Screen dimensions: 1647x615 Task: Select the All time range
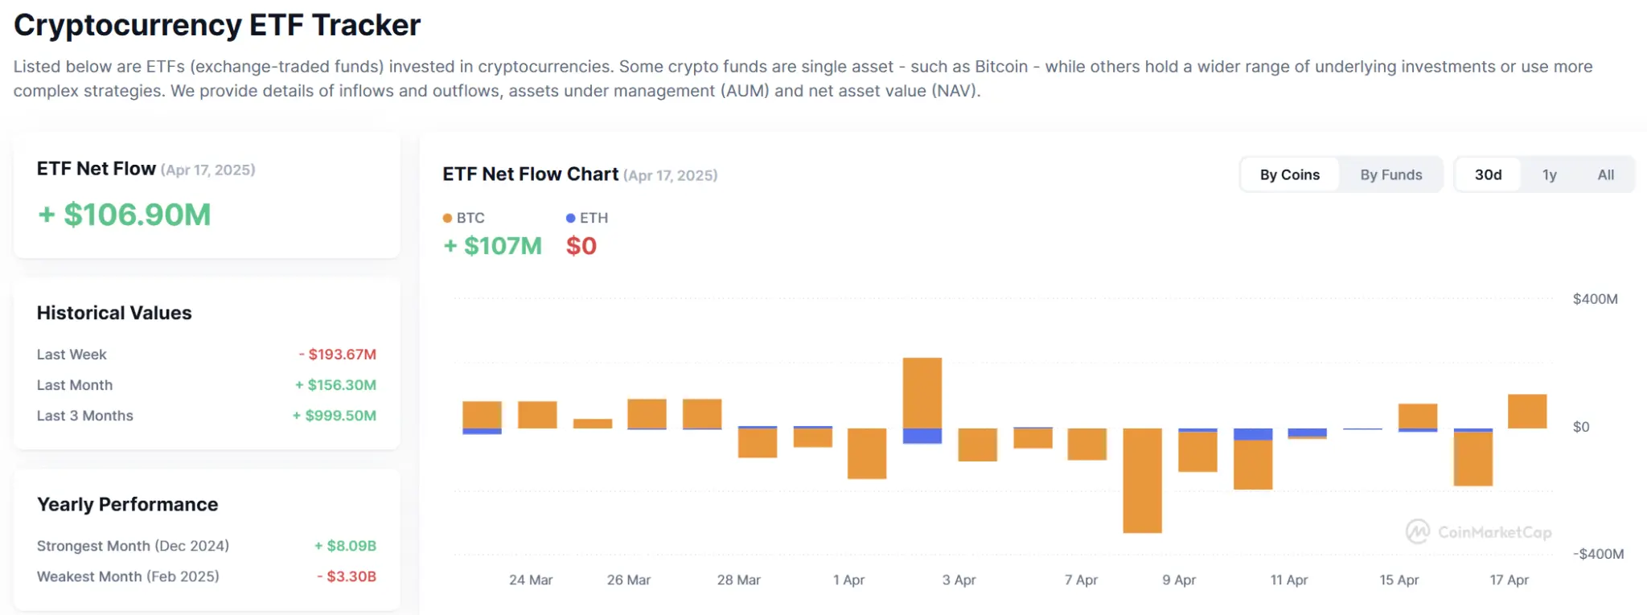1605,174
